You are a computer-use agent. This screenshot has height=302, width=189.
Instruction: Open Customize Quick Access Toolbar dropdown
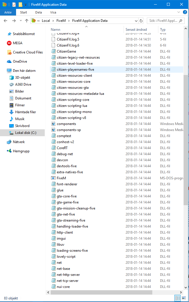tap(26, 5)
